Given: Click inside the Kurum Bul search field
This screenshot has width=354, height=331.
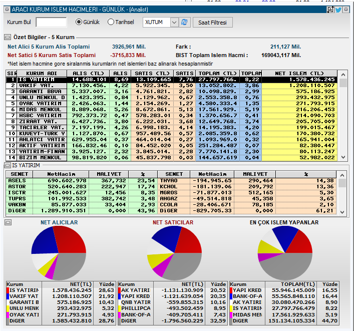Looking at the screenshot, I should pyautogui.click(x=51, y=22).
